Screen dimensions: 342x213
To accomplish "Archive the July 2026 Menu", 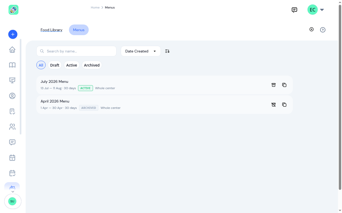I will pos(274,85).
